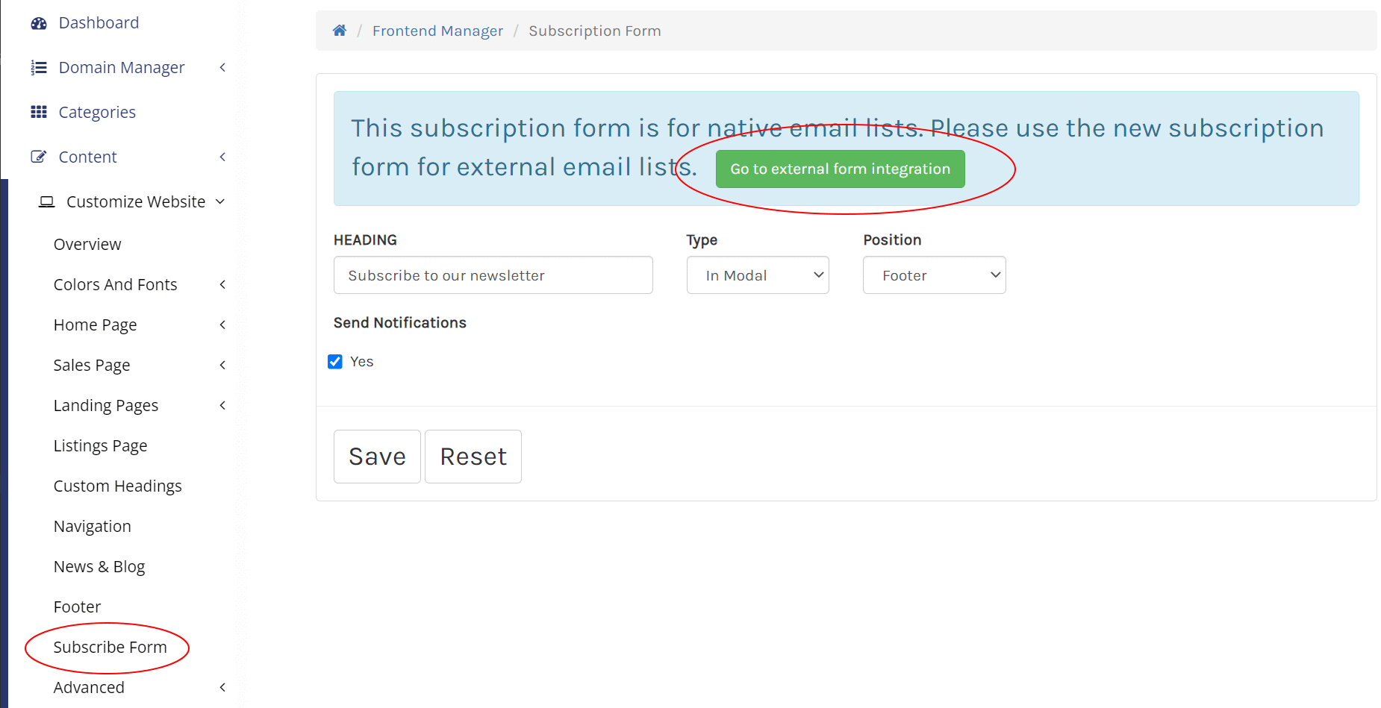Click the Heading text input field
This screenshot has width=1381, height=708.
tap(493, 275)
